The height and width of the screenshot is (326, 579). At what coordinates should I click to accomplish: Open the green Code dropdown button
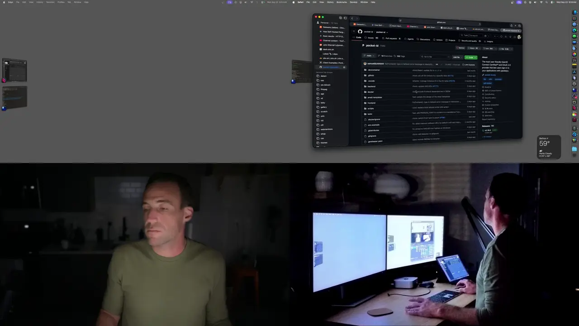[470, 58]
